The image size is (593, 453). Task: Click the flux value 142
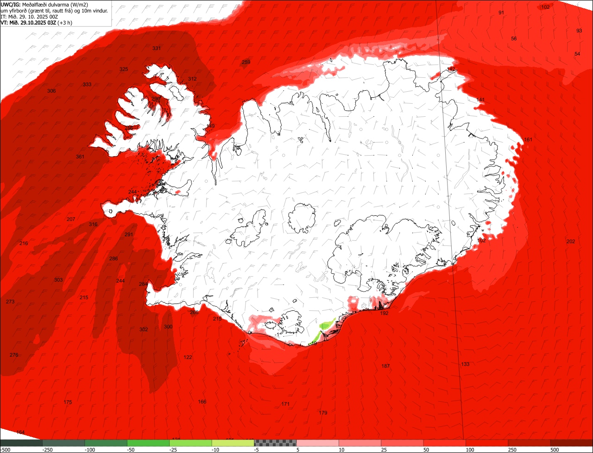click(451, 69)
